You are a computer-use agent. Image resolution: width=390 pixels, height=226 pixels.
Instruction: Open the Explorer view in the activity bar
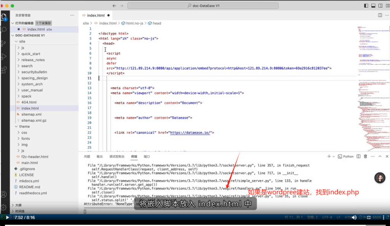[x=4, y=17]
